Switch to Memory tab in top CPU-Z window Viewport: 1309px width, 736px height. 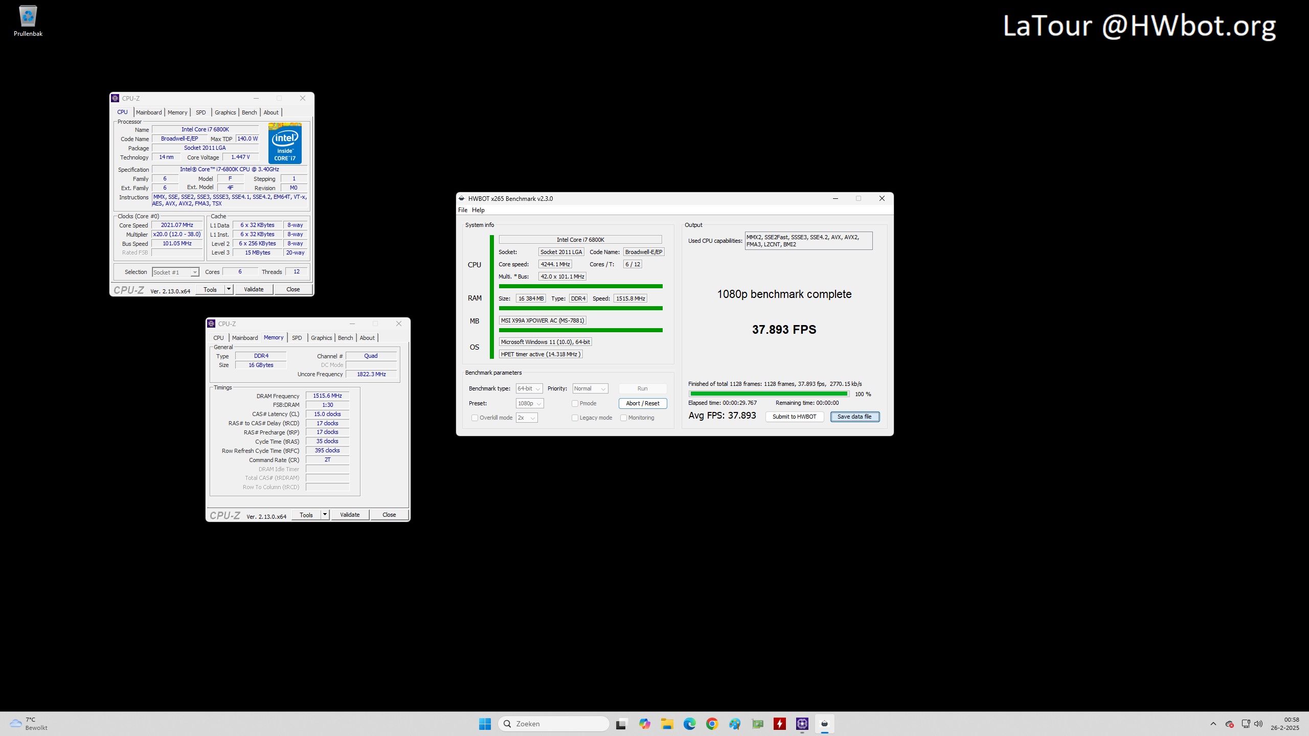pos(177,112)
